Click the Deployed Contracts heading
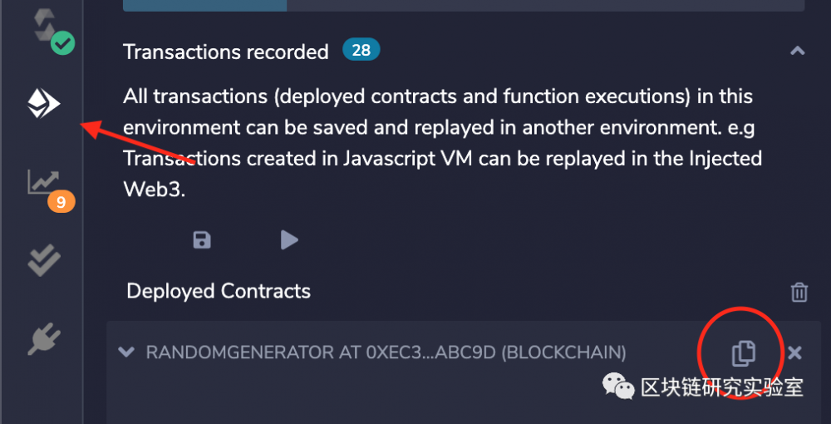Screen dimensions: 831x424 coord(219,291)
